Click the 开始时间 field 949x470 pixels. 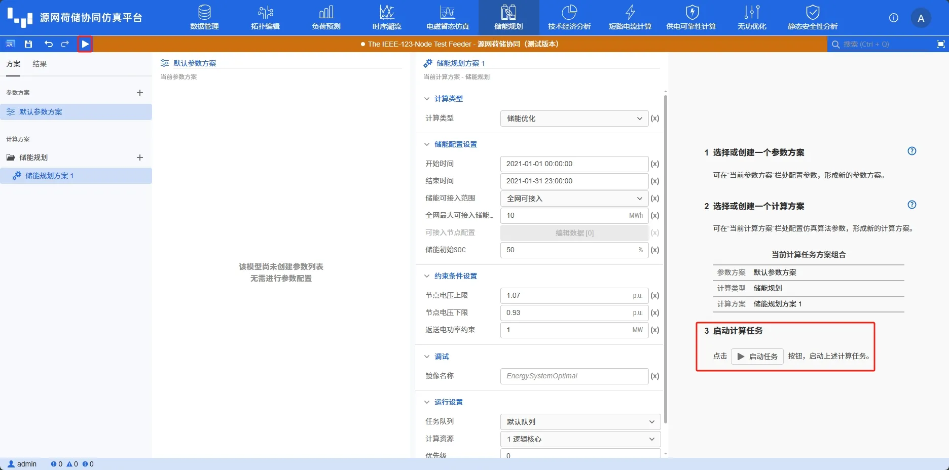click(574, 164)
